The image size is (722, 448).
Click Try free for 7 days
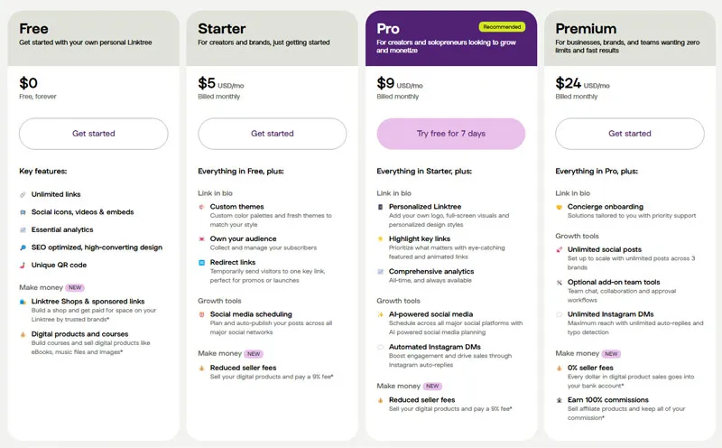coord(450,134)
